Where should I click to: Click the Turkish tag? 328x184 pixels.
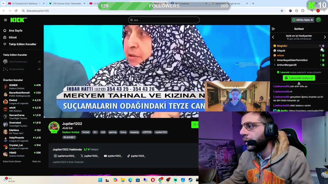pos(86,132)
